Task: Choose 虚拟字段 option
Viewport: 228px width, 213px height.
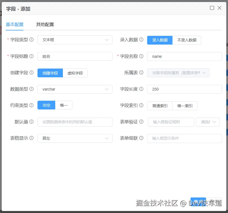Action: point(75,73)
